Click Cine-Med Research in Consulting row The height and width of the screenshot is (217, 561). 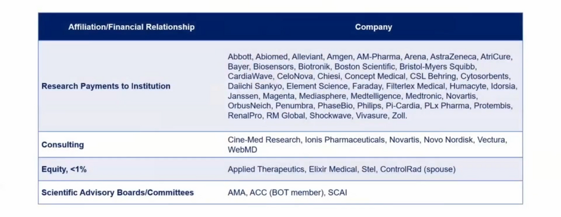click(264, 140)
